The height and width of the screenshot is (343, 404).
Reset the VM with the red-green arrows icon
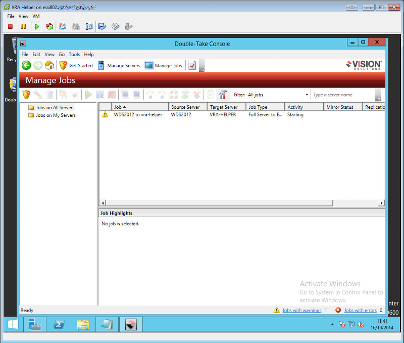coord(49,27)
